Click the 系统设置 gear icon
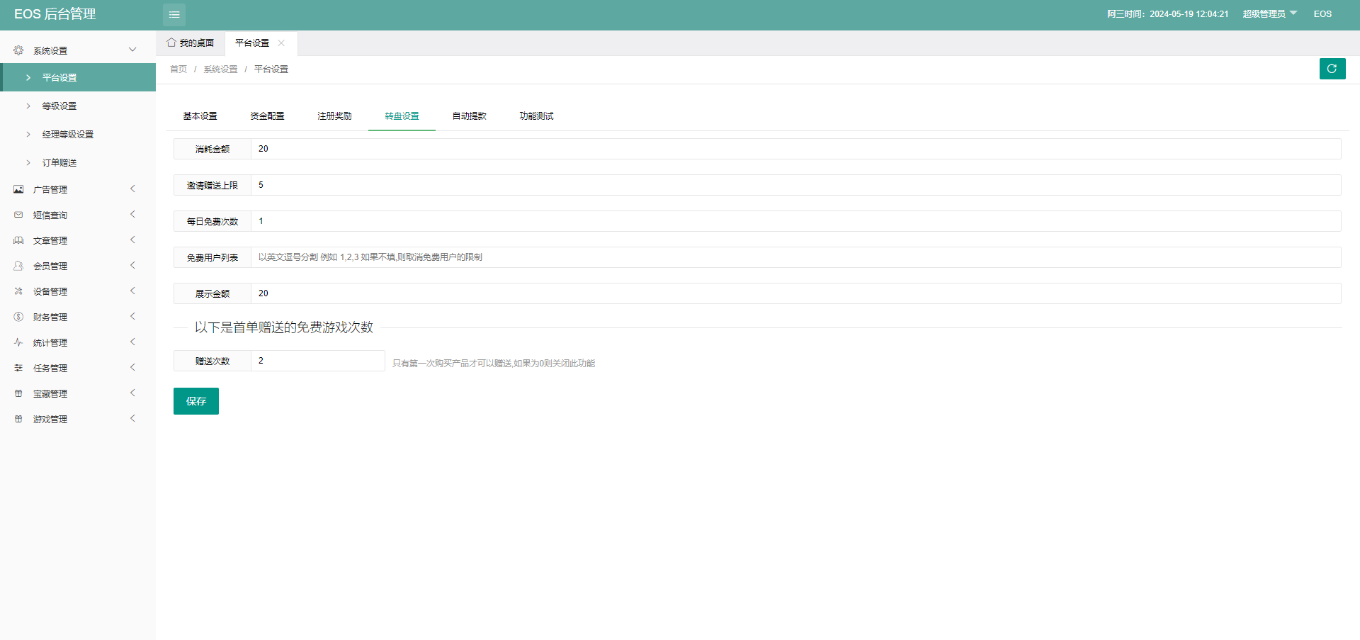1360x640 pixels. 18,50
